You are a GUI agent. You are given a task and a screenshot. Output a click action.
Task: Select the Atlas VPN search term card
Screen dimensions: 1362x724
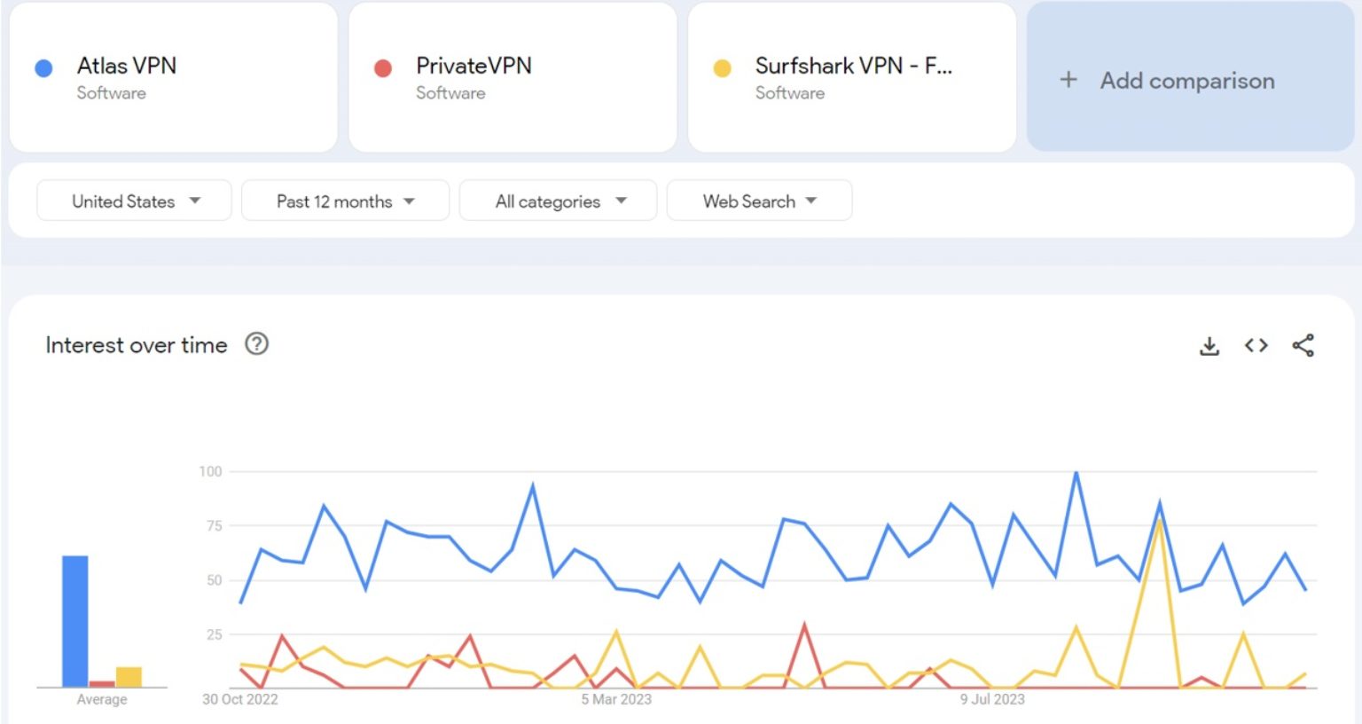173,77
